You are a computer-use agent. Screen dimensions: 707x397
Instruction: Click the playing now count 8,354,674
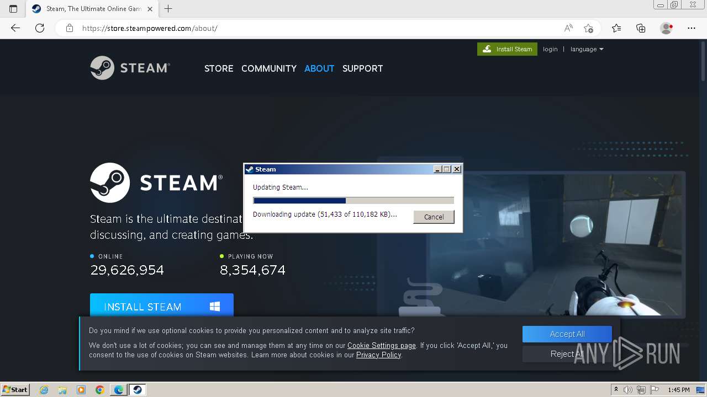(252, 270)
